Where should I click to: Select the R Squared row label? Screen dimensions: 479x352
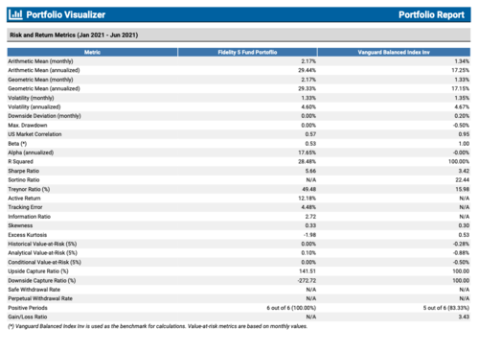pyautogui.click(x=20, y=161)
